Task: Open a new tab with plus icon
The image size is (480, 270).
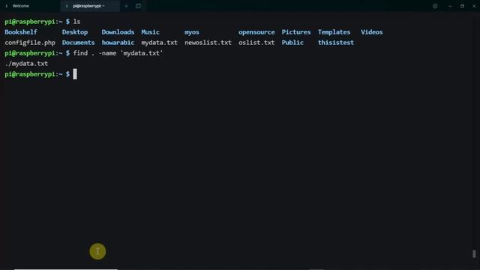Action: pos(126,6)
